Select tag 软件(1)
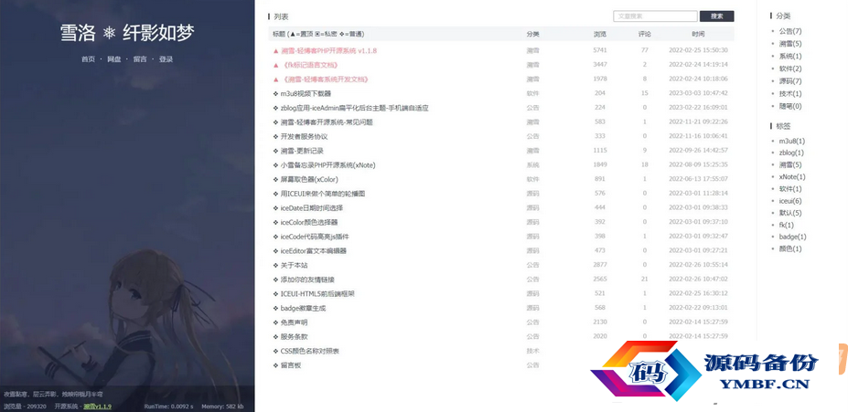The height and width of the screenshot is (412, 848). point(790,189)
